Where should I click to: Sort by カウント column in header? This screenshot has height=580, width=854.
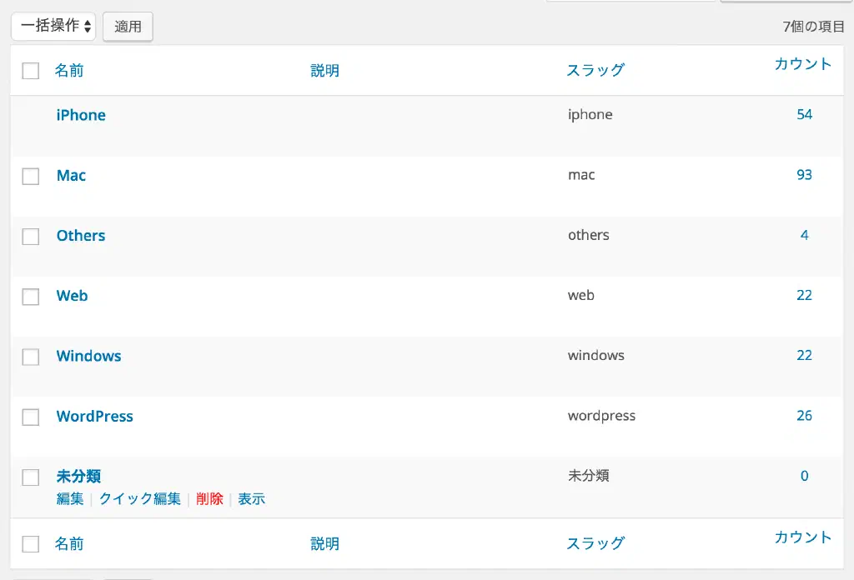(802, 64)
